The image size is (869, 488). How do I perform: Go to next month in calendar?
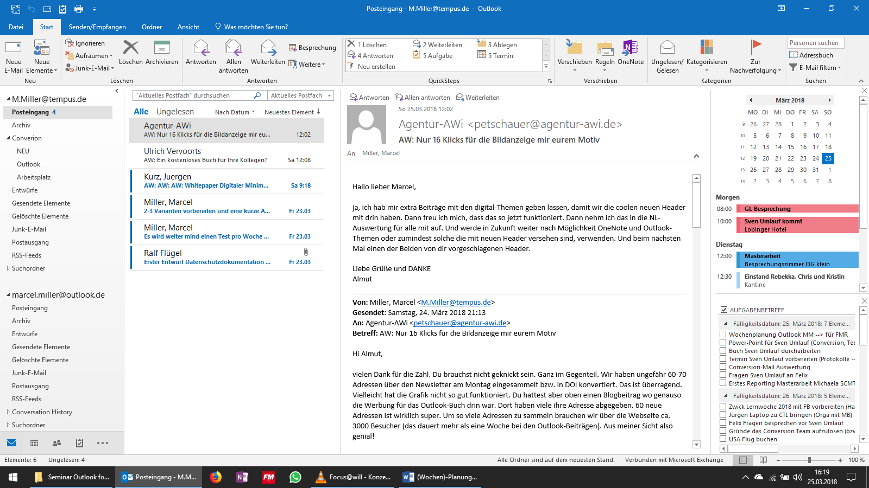point(829,100)
